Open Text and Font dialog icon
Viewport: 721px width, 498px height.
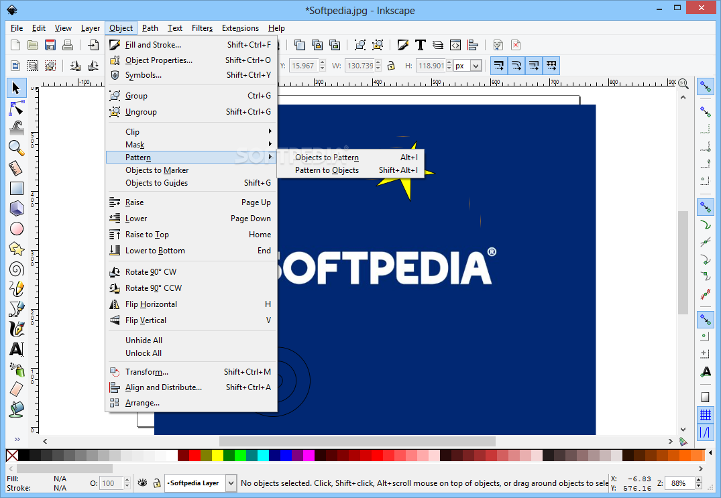pos(421,45)
